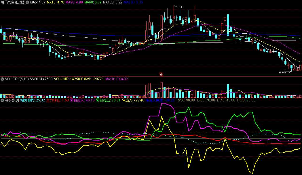Click the 资金监测 indicator name
Screen dimensions: 302x175
[12, 100]
